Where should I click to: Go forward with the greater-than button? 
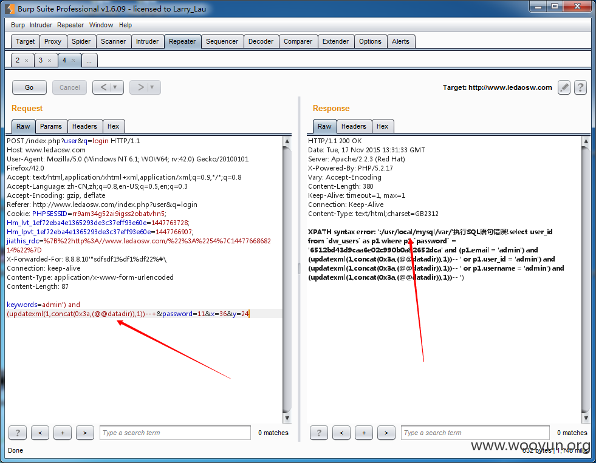pos(140,87)
